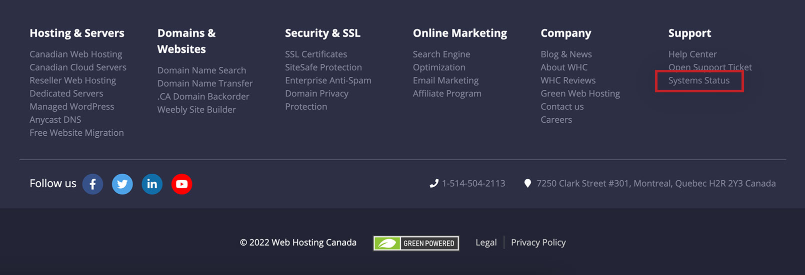Open Canadian Cloud Servers link
The image size is (805, 275).
tap(78, 67)
